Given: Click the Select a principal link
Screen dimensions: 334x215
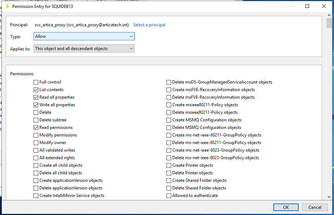Looking at the screenshot, I should coord(149,25).
